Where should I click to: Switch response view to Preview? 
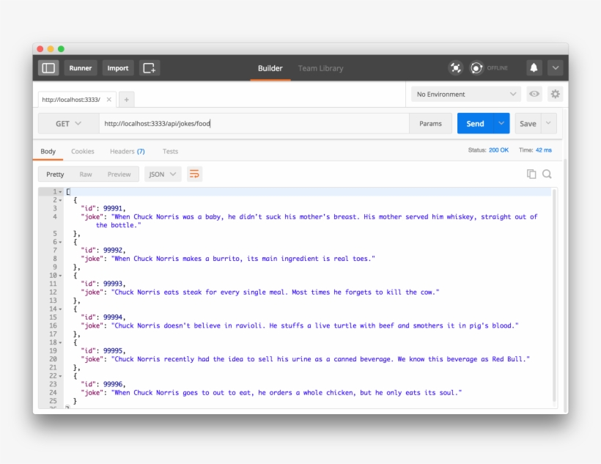coord(119,174)
